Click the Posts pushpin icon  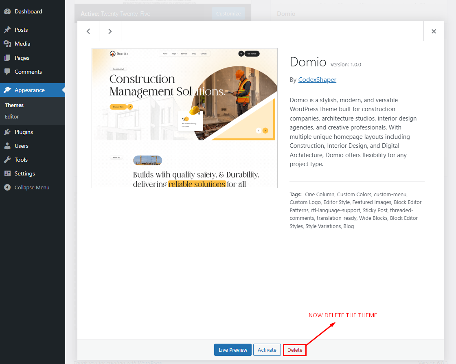pyautogui.click(x=7, y=30)
